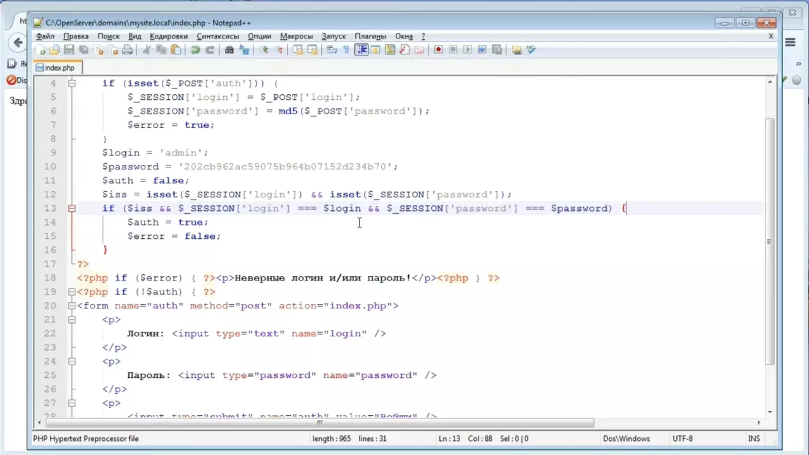
Task: Click 'Ln : 13' in the status bar
Action: 449,439
